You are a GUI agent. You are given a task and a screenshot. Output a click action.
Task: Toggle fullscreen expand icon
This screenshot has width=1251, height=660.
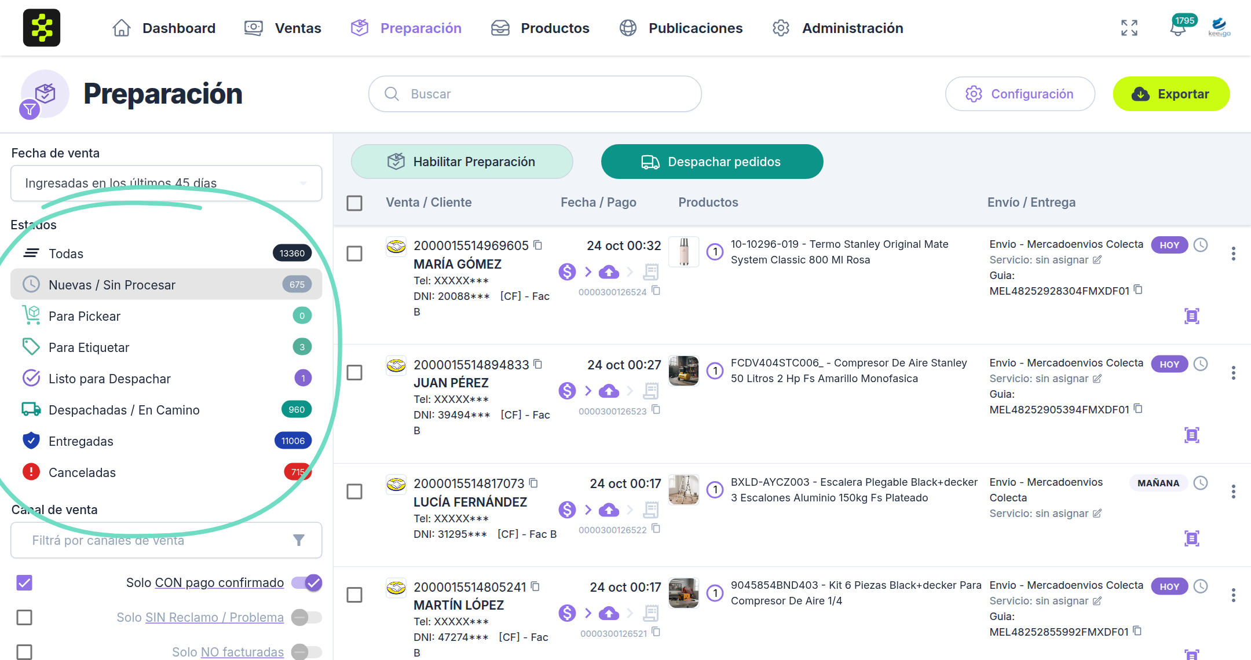click(1129, 28)
